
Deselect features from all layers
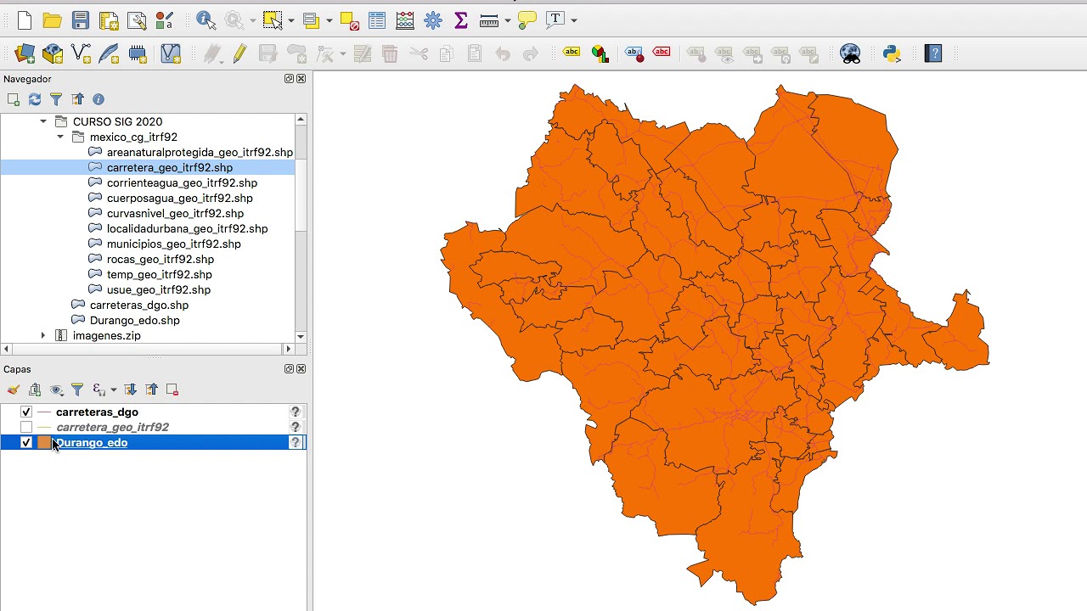pos(348,20)
